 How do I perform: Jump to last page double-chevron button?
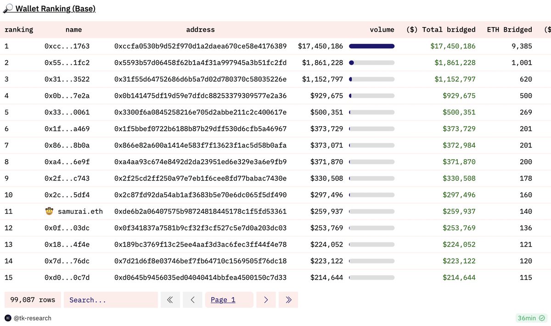point(288,300)
